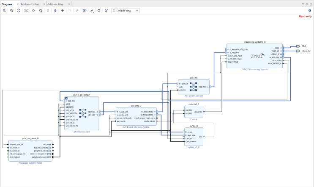Click the Zoom In toolbar icon
This screenshot has height=187, width=314.
(x=4, y=11)
